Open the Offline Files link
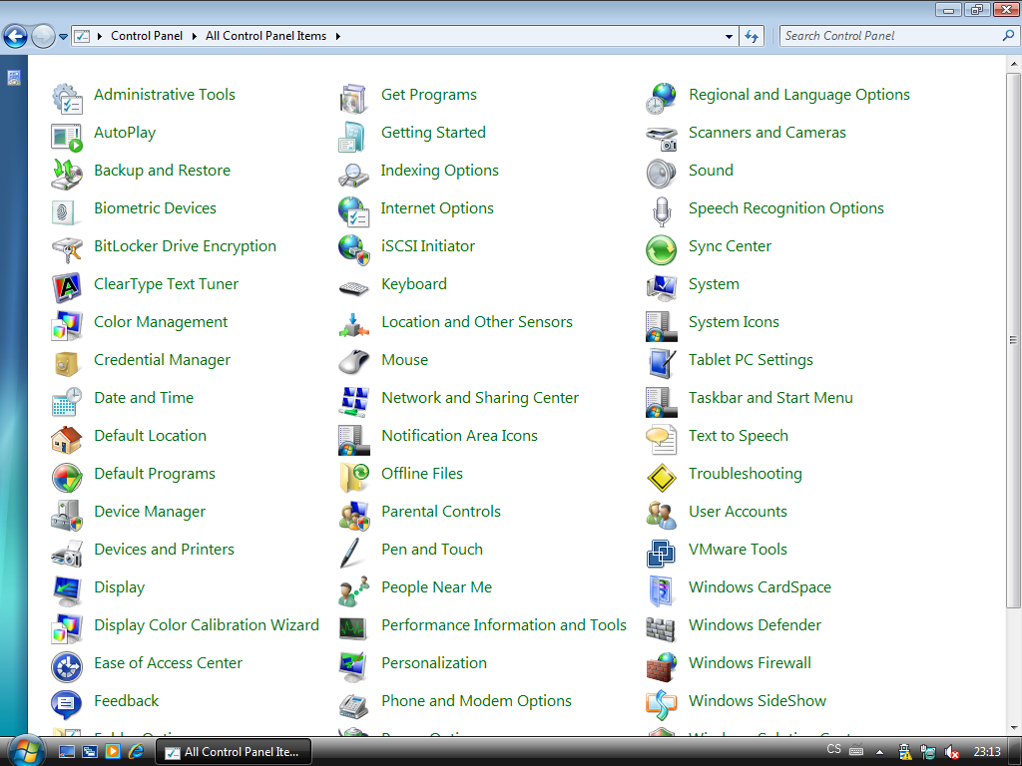1022x766 pixels. click(422, 474)
